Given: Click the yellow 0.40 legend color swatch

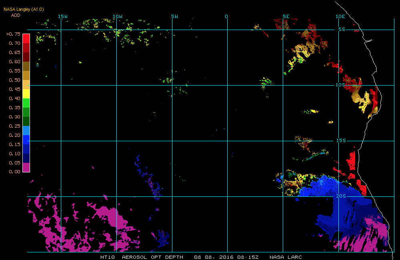Looking at the screenshot, I should coord(26,94).
